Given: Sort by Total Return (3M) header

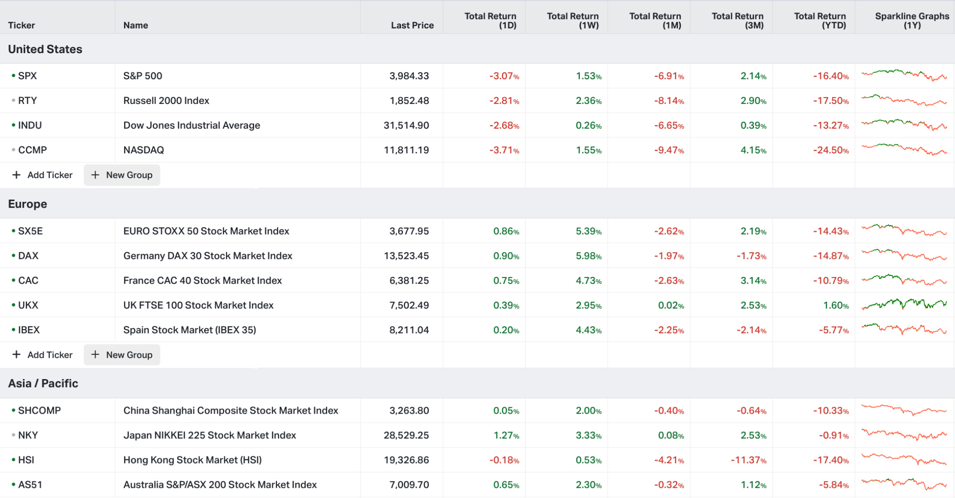Looking at the screenshot, I should coord(738,21).
